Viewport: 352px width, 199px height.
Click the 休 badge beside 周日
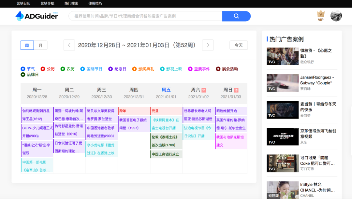pos(236,90)
